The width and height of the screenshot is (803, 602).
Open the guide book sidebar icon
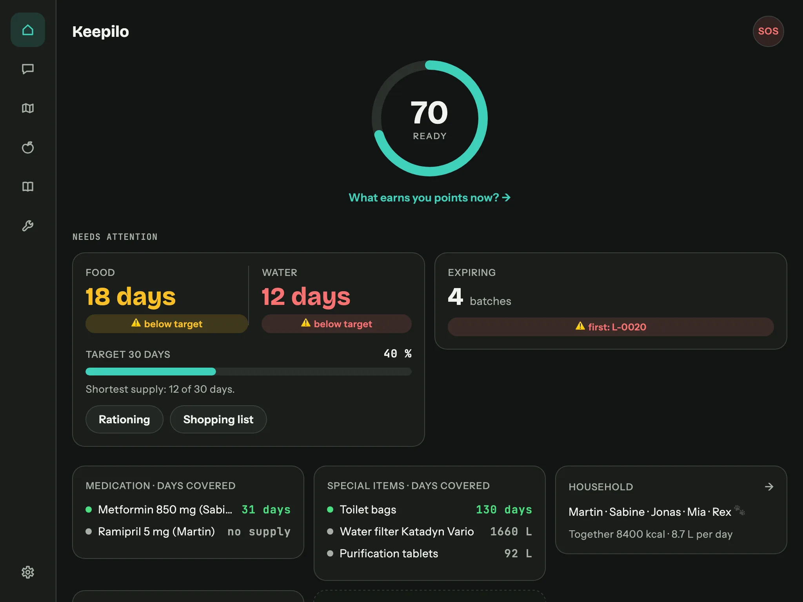point(28,187)
